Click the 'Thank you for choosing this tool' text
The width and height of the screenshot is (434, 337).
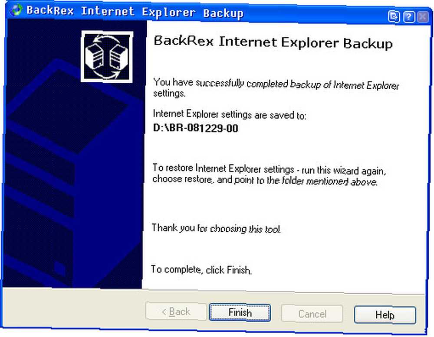(216, 228)
